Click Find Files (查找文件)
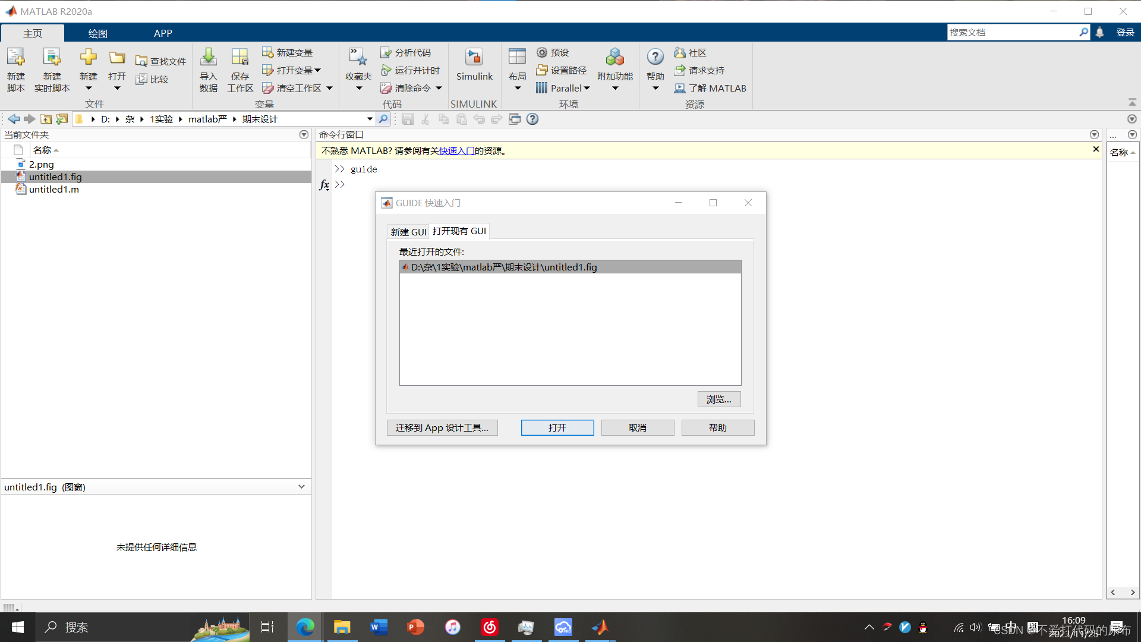 [160, 61]
